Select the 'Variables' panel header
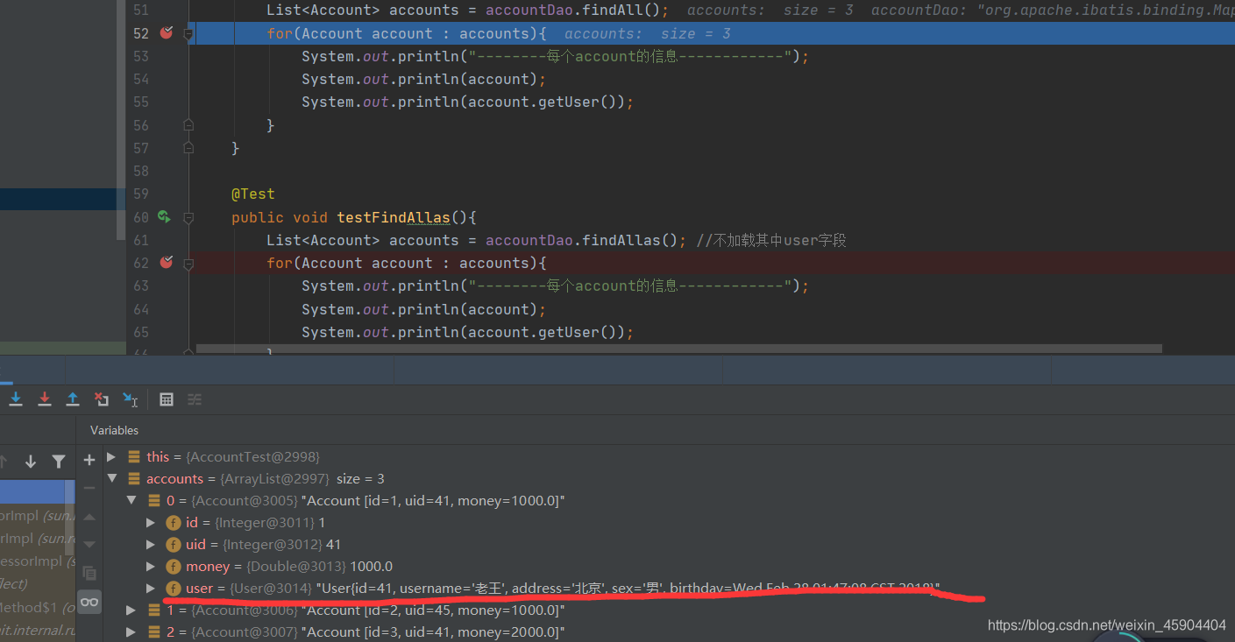Image resolution: width=1235 pixels, height=642 pixels. pos(114,430)
